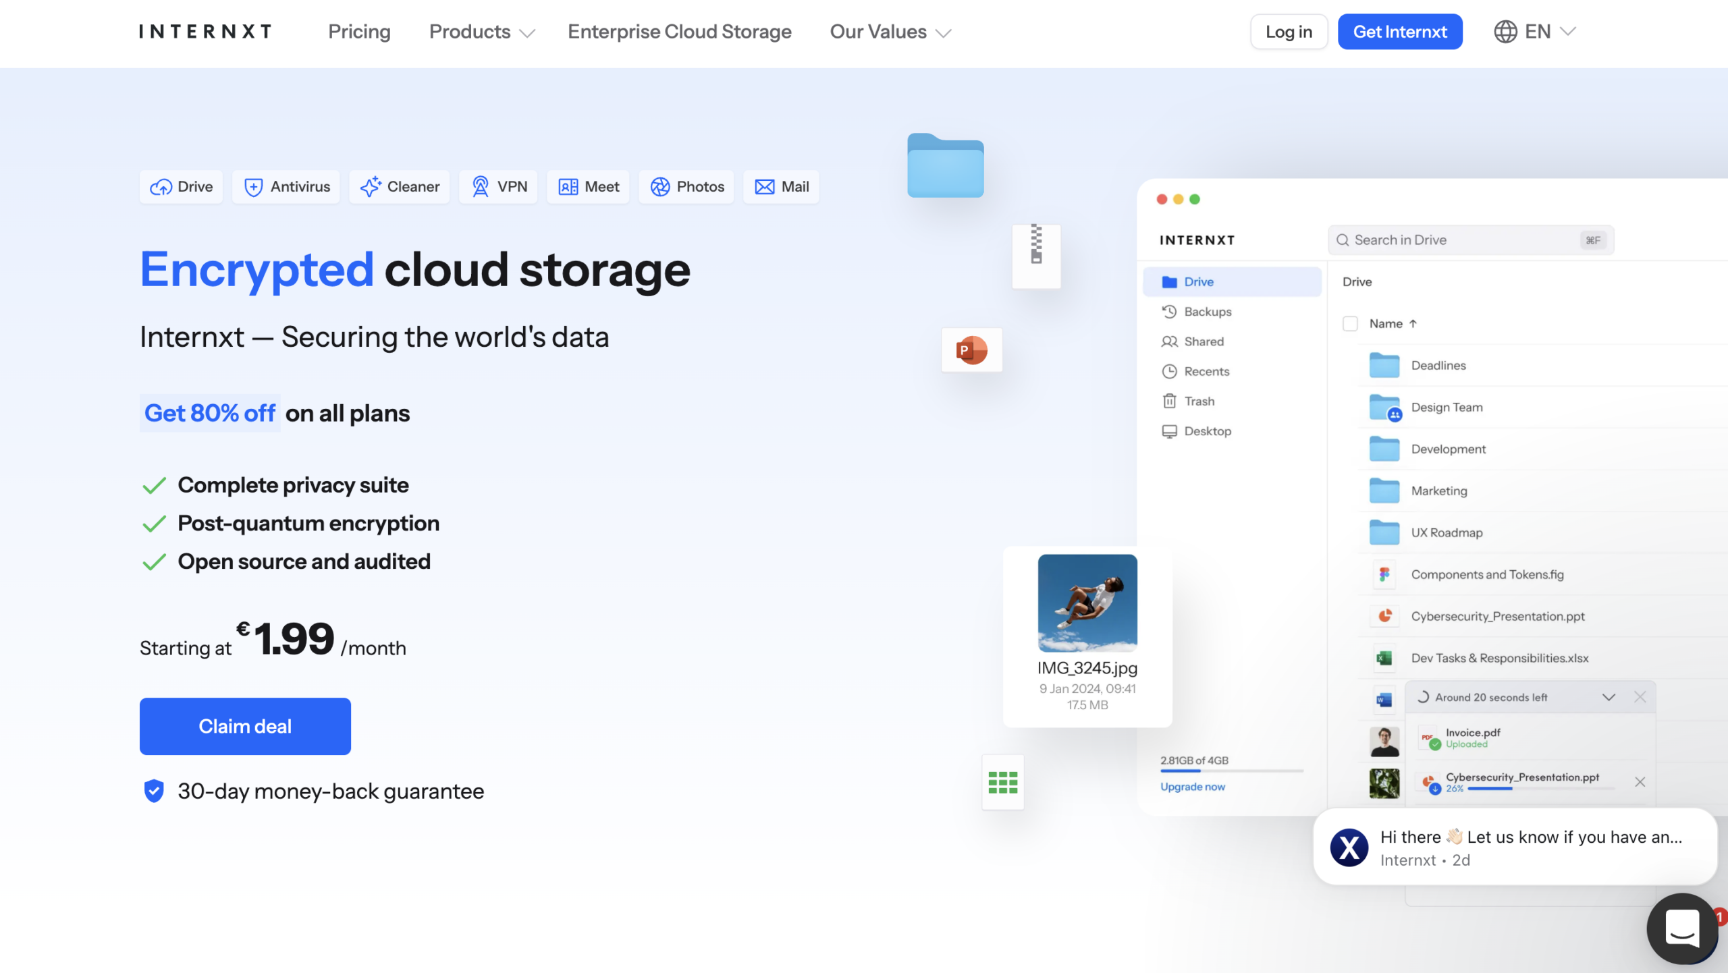
Task: Click the Search in Drive field
Action: pos(1471,240)
